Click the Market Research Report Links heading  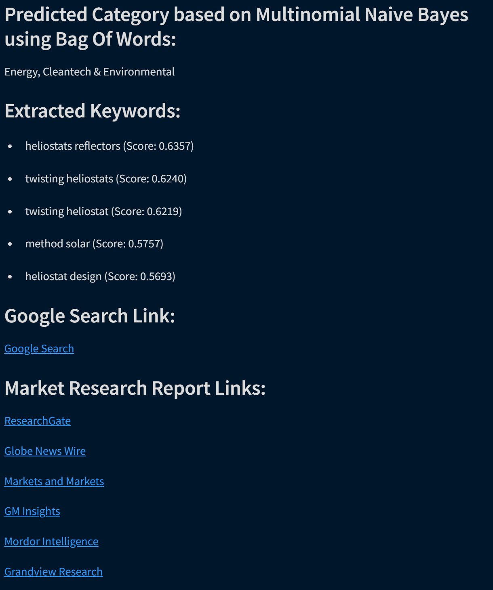click(x=135, y=388)
